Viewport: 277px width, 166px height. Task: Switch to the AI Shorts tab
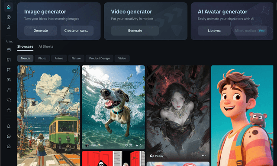tap(46, 46)
